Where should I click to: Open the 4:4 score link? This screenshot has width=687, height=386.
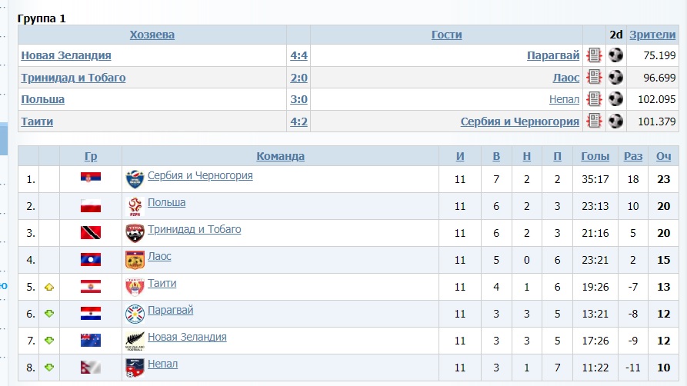(298, 55)
